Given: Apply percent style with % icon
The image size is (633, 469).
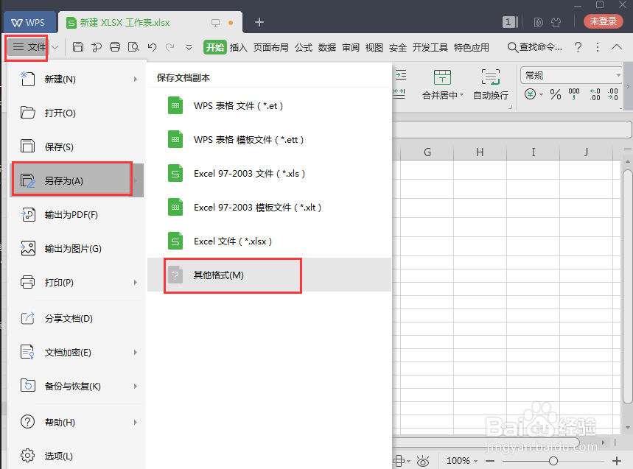Looking at the screenshot, I should [x=556, y=95].
